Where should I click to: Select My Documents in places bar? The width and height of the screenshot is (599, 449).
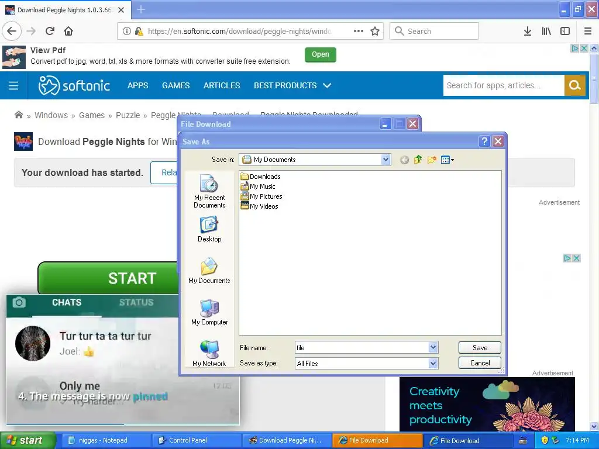209,271
